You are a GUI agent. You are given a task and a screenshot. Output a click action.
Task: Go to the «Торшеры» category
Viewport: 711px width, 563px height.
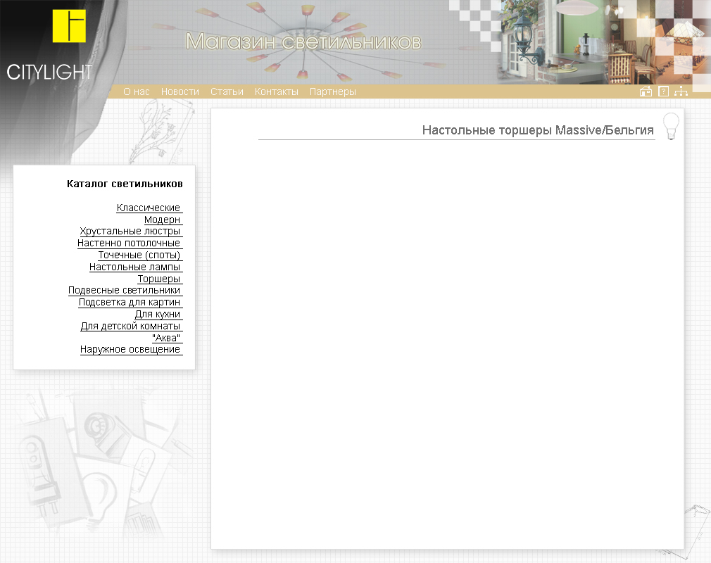(158, 279)
